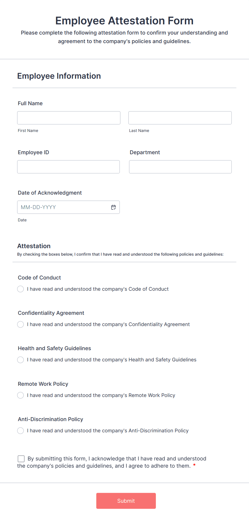Click the Department input field
The image size is (249, 522).
pyautogui.click(x=180, y=167)
